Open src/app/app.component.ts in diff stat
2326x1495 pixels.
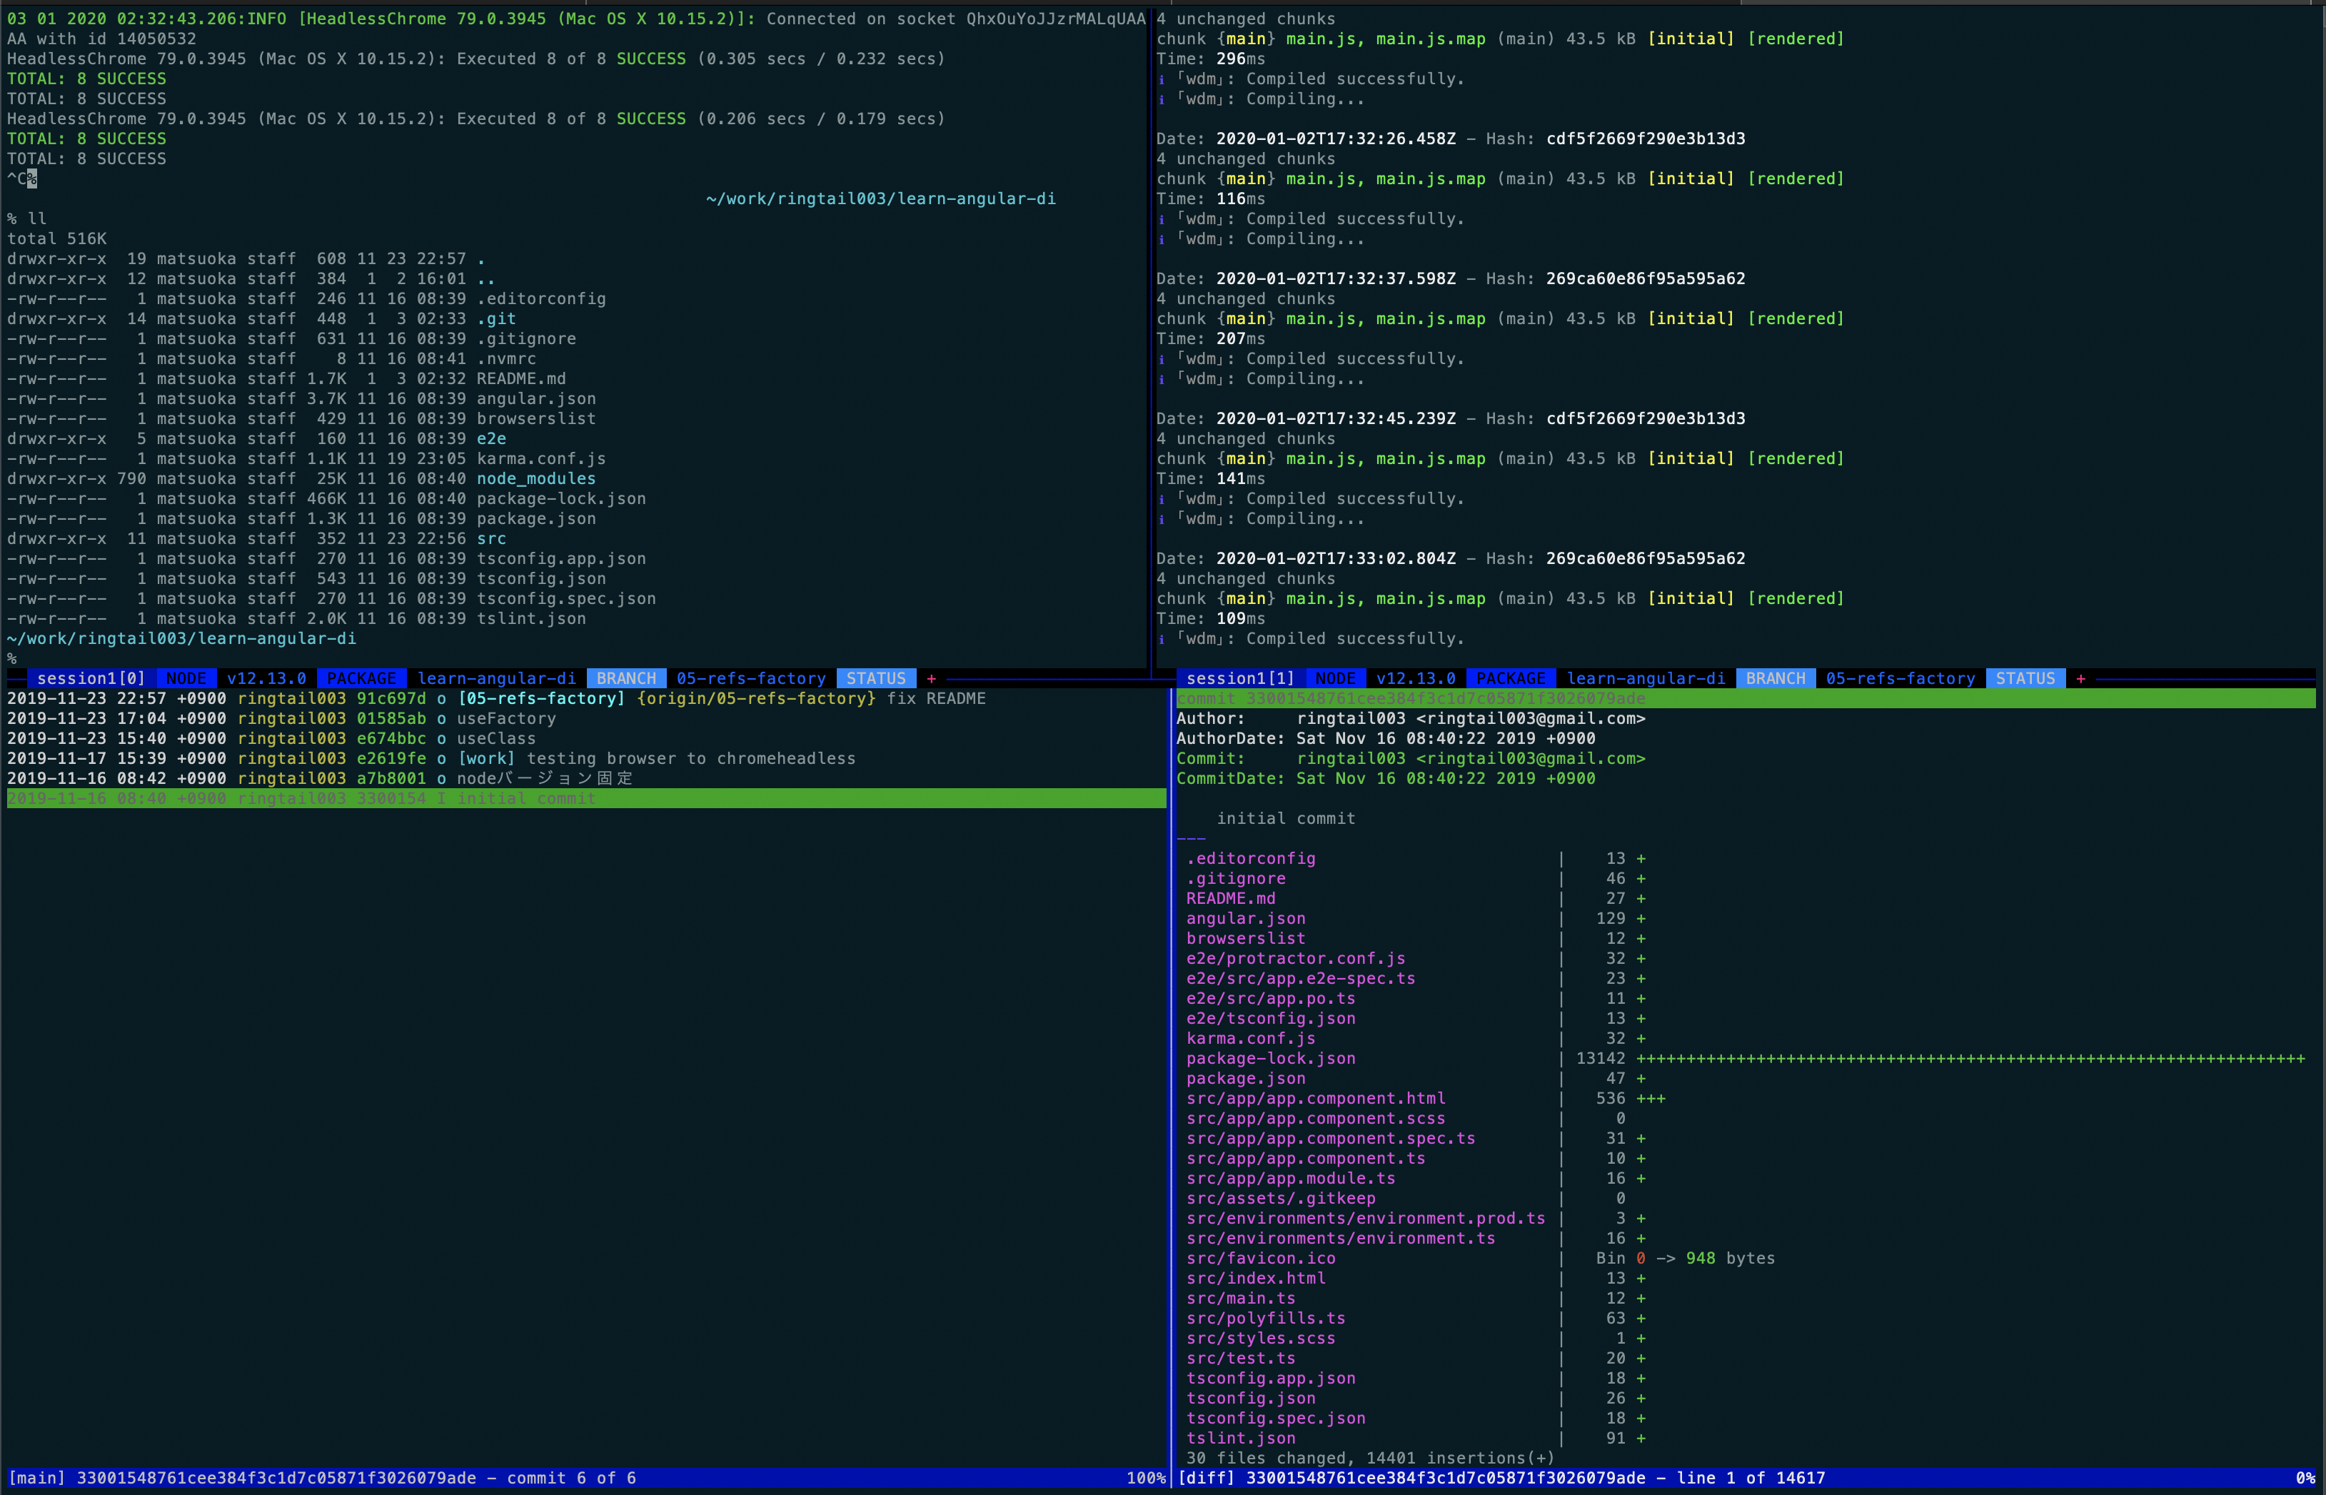[1306, 1158]
